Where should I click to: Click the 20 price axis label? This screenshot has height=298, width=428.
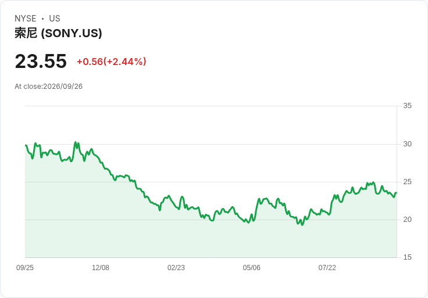(407, 220)
